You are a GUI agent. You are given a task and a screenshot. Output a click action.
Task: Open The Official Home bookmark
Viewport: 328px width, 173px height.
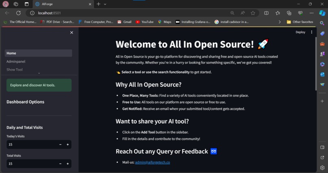[x=20, y=22]
